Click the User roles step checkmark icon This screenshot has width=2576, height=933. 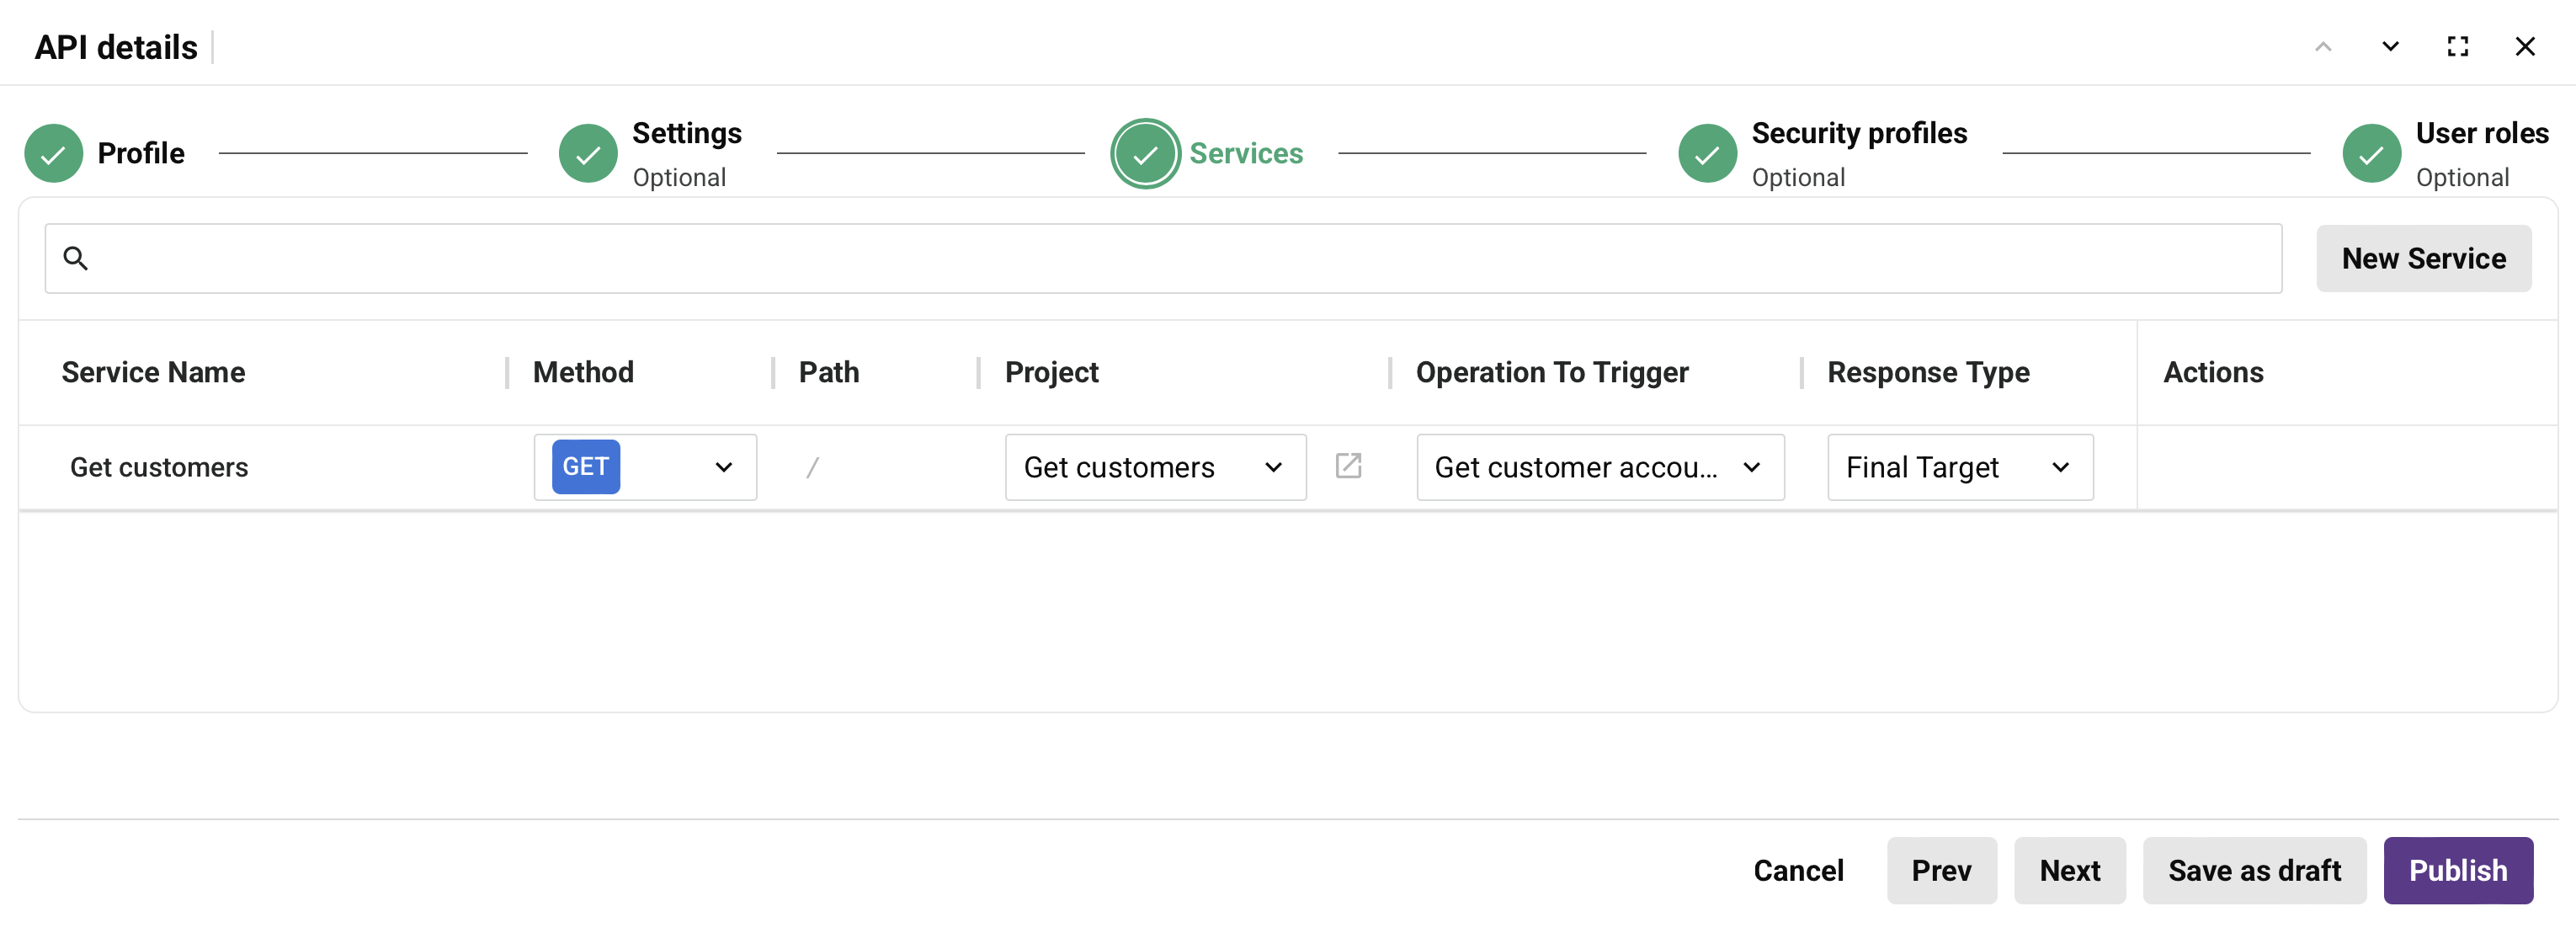click(x=2371, y=153)
